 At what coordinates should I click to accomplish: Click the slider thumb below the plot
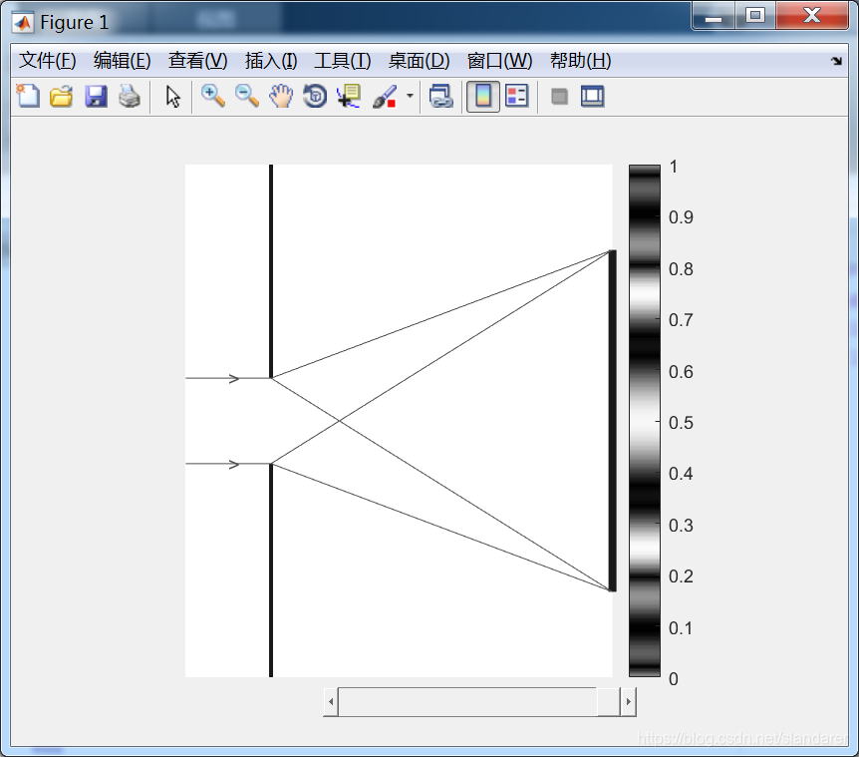608,701
